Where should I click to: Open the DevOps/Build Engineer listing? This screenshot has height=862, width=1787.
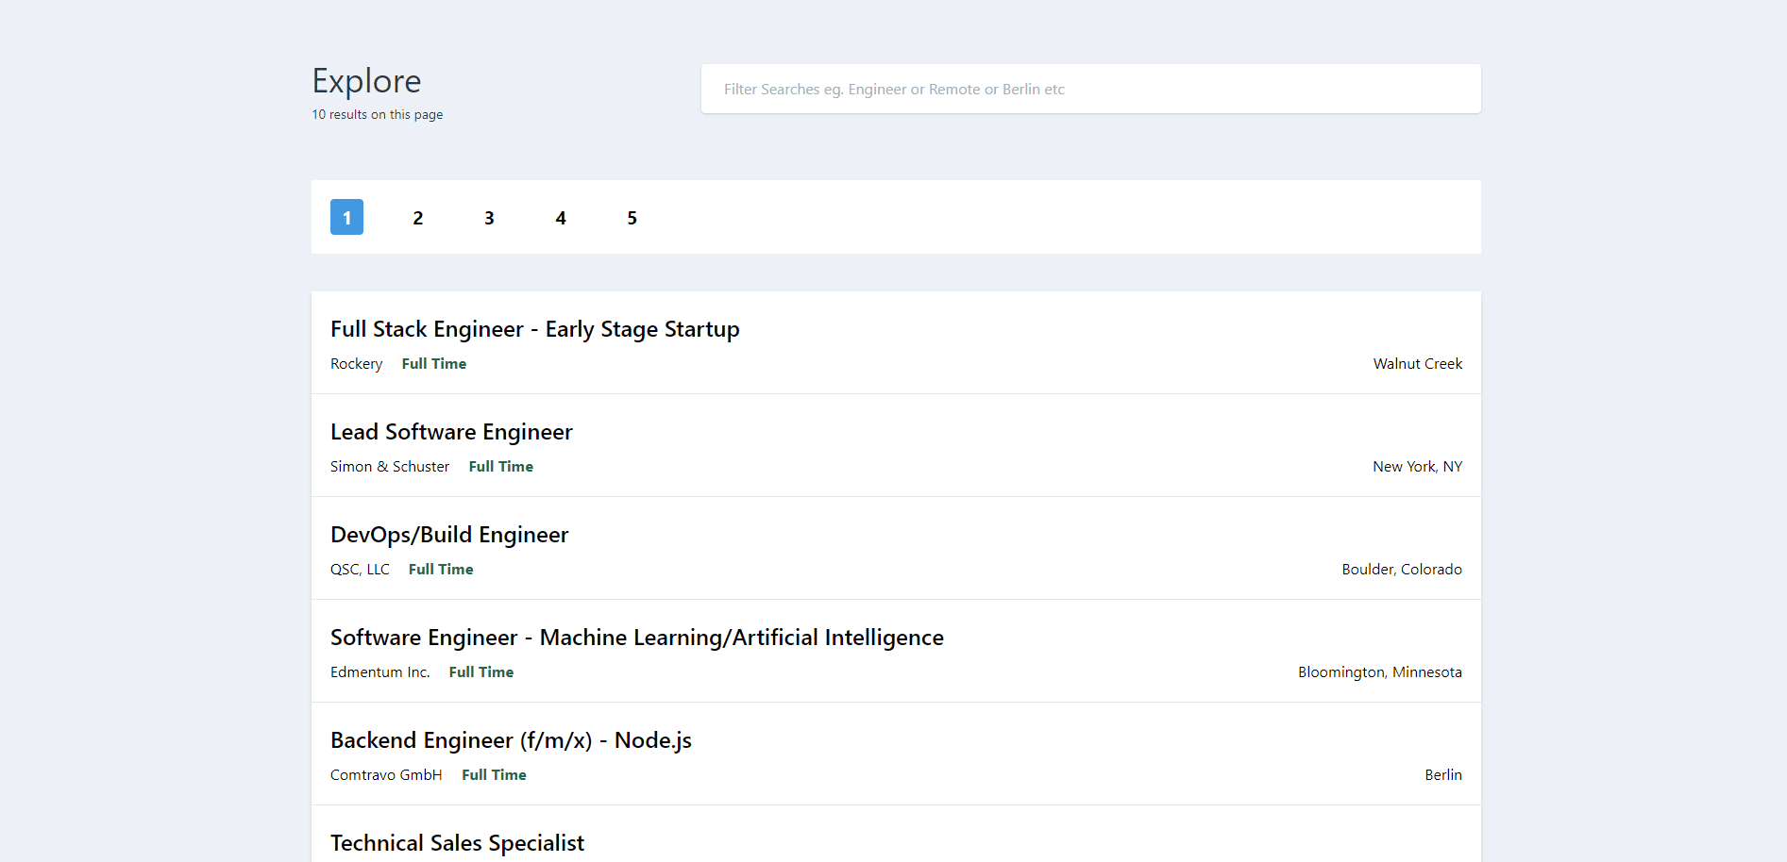449,535
